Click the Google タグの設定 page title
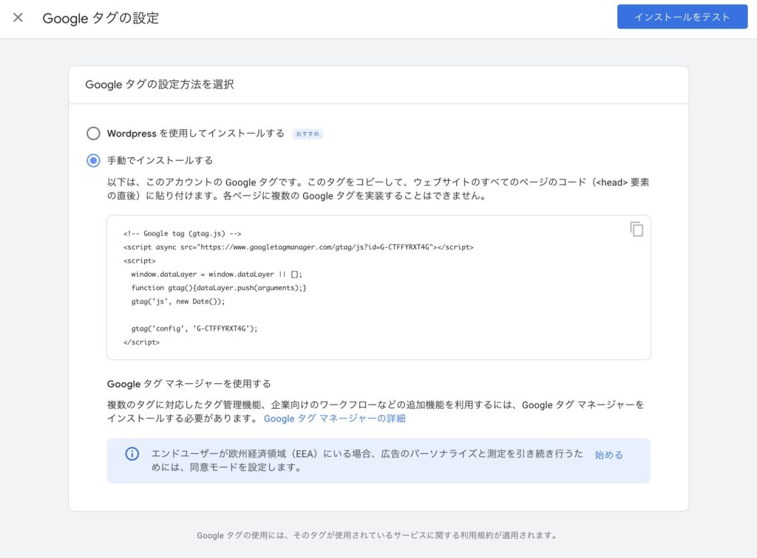The width and height of the screenshot is (757, 558). pyautogui.click(x=101, y=18)
